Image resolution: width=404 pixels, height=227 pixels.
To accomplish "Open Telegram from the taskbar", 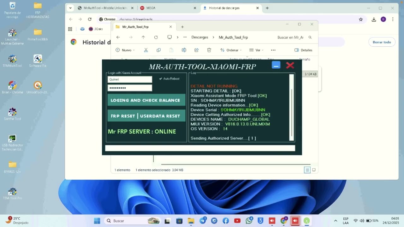I will (203, 221).
